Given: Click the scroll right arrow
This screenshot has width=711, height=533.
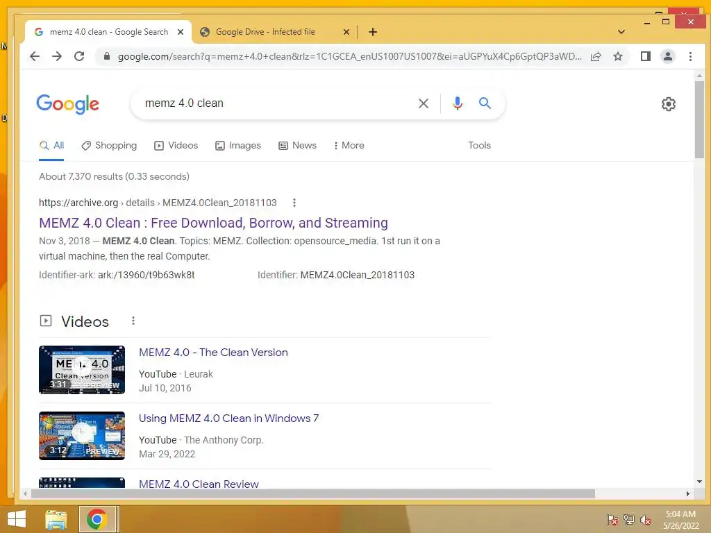Looking at the screenshot, I should [688, 493].
